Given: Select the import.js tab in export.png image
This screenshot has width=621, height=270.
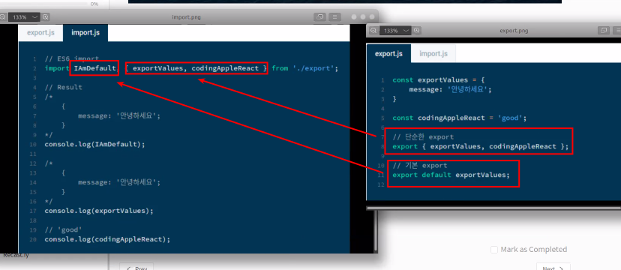Looking at the screenshot, I should [433, 53].
